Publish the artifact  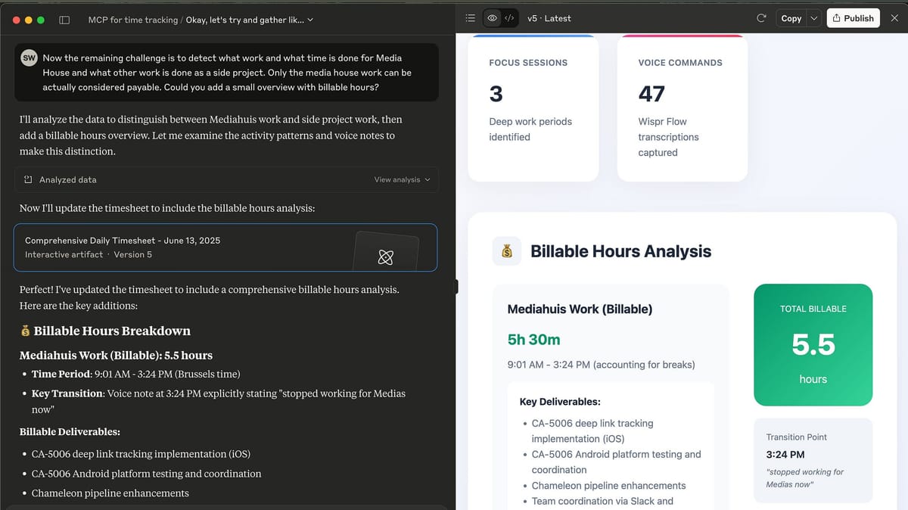tap(853, 18)
